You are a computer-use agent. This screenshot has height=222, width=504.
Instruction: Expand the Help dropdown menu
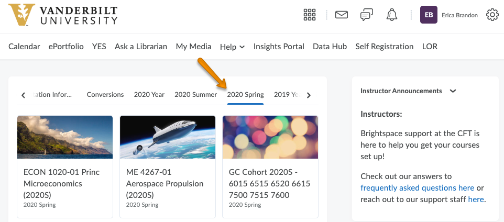pyautogui.click(x=232, y=47)
